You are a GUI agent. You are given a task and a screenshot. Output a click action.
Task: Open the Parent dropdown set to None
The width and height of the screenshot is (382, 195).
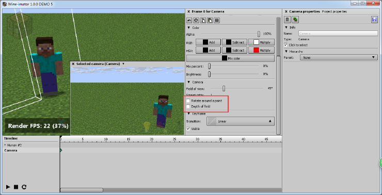click(x=339, y=57)
